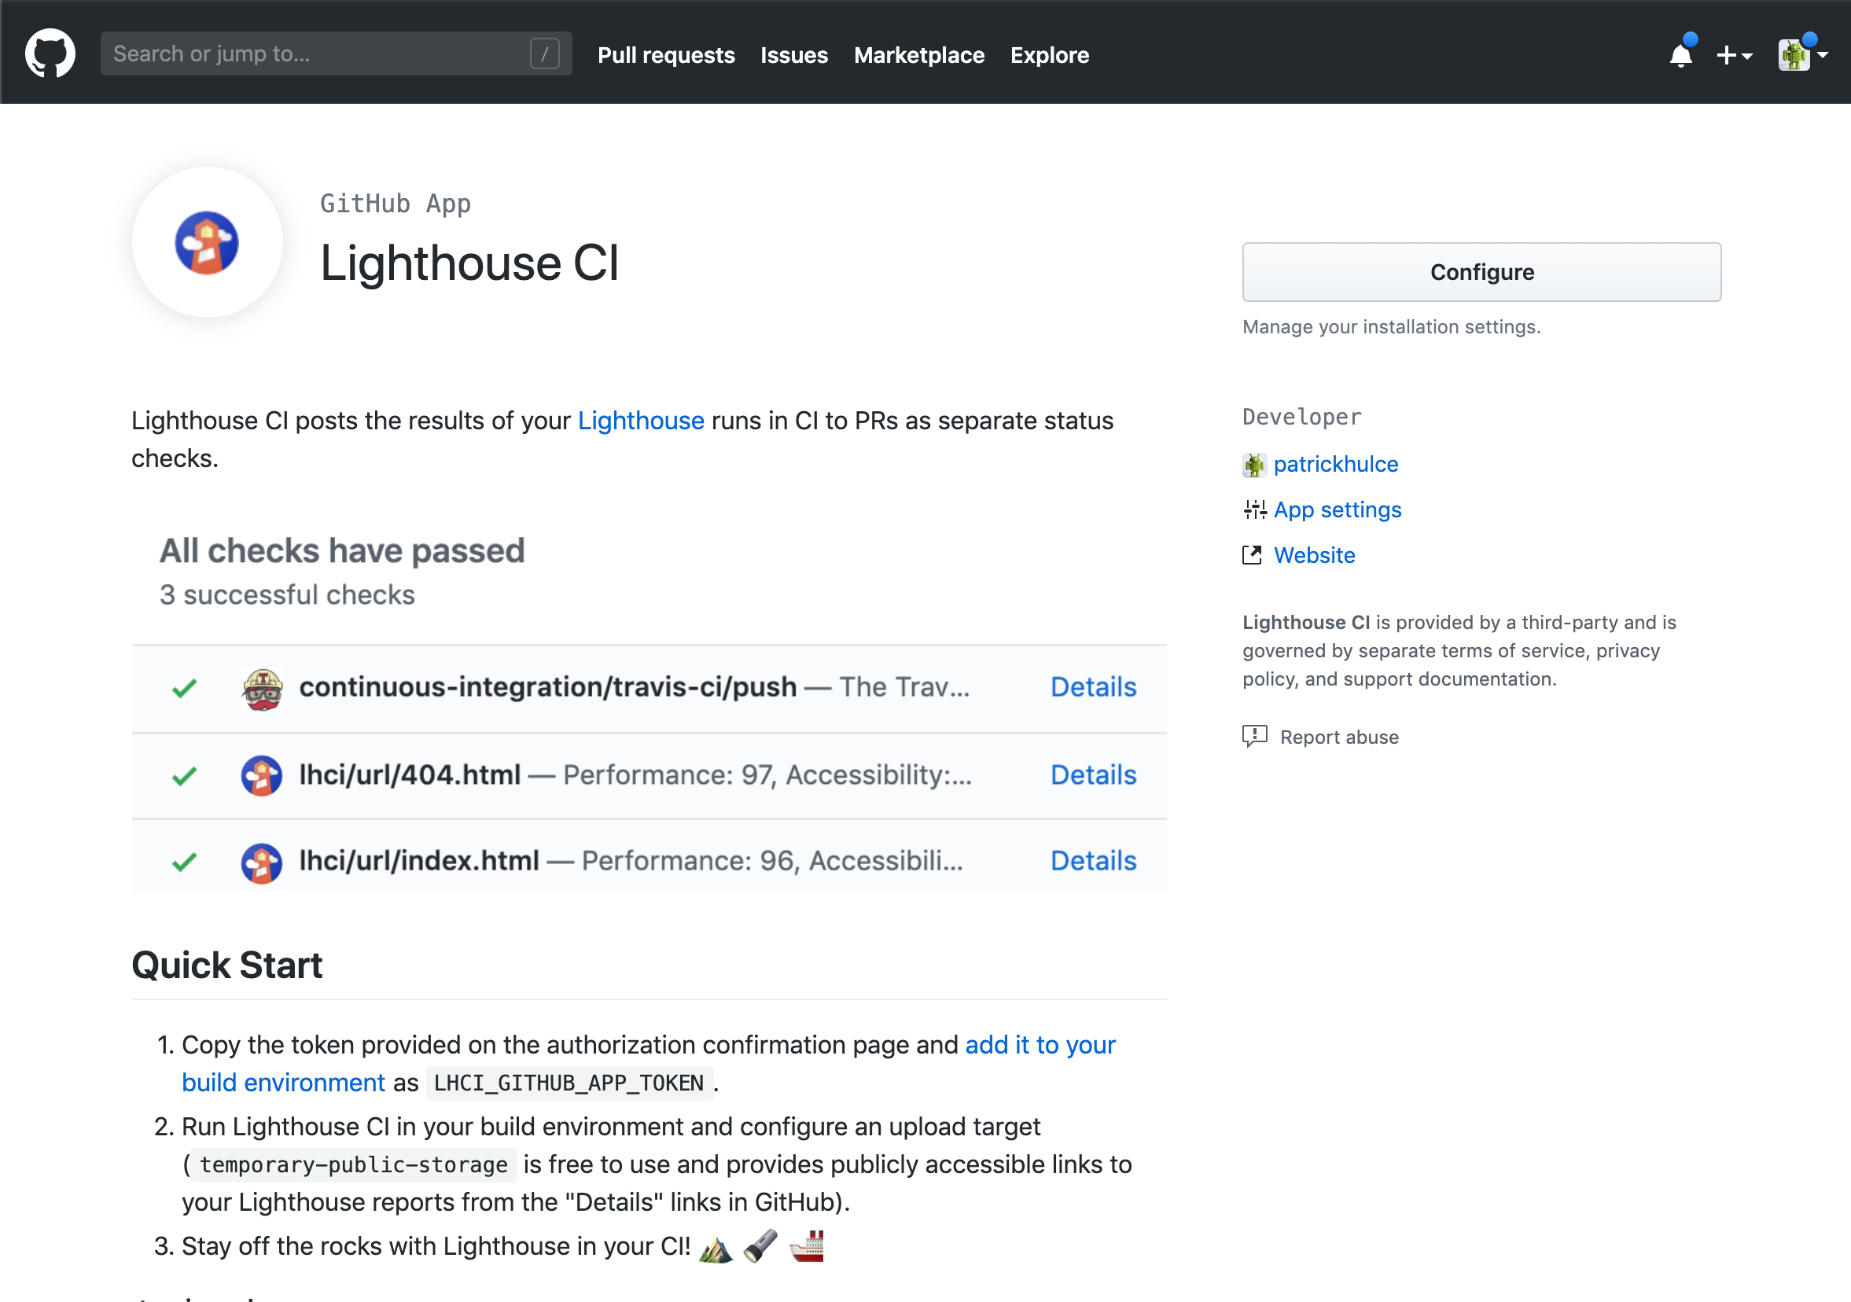Image resolution: width=1851 pixels, height=1302 pixels.
Task: Open App settings link
Action: pos(1338,509)
